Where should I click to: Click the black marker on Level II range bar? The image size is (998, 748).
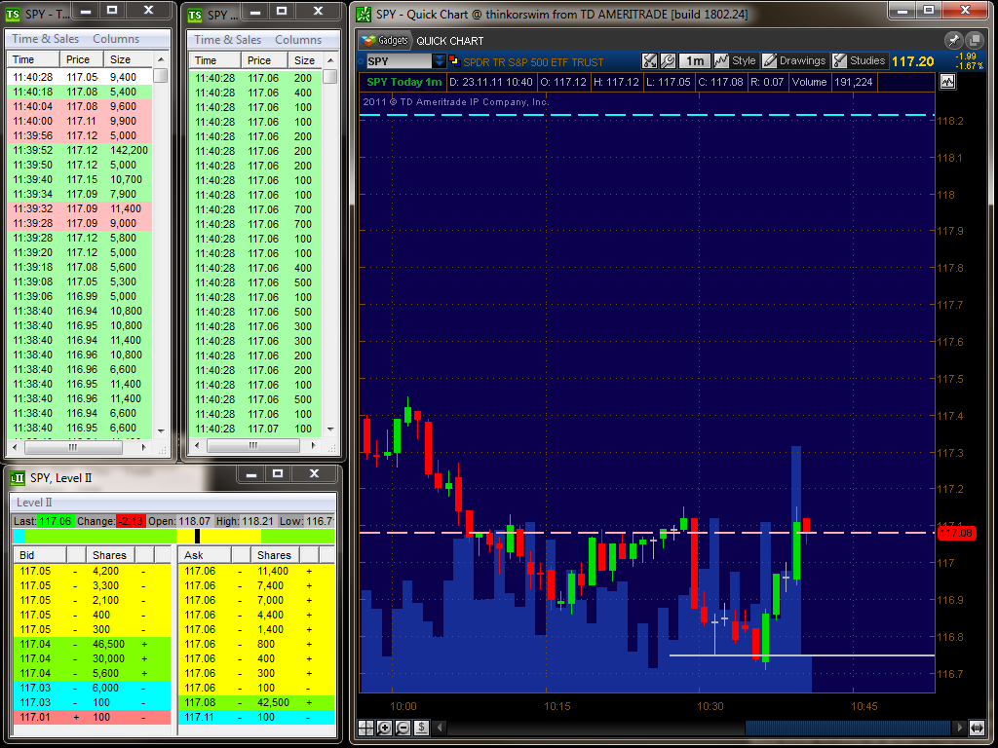(197, 537)
